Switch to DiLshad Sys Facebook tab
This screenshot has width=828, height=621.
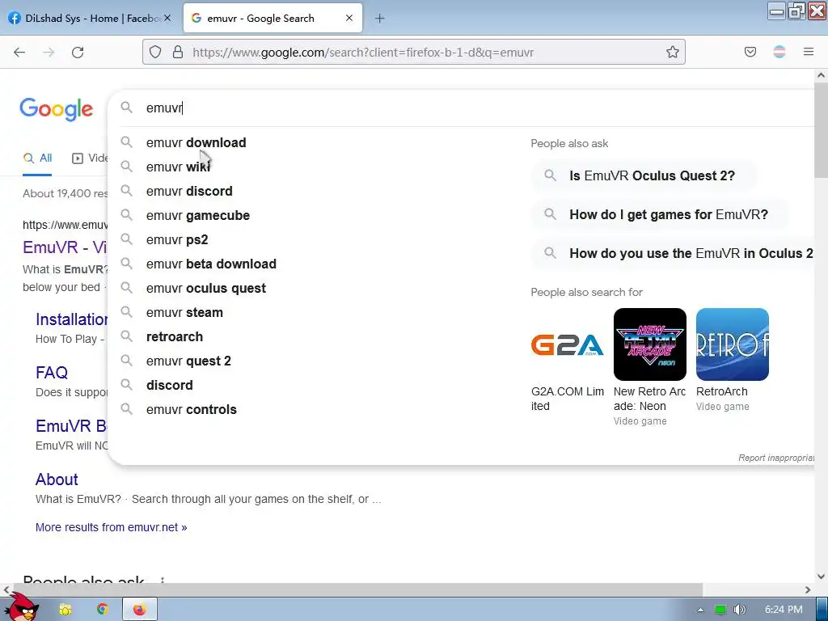click(90, 18)
